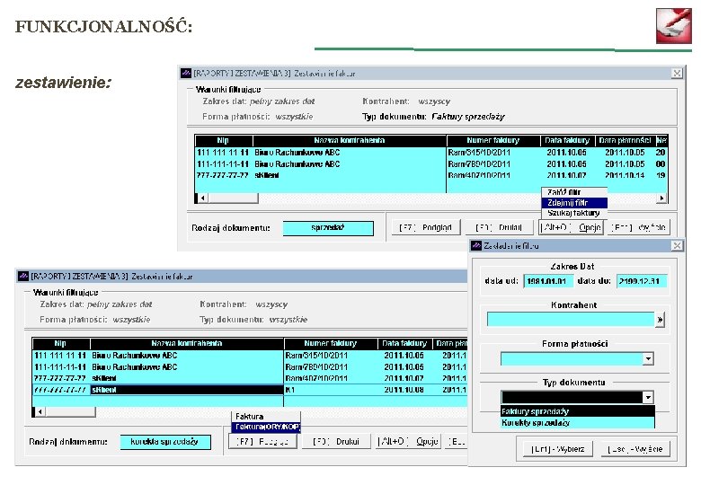Click F7 Podgląd button in upper window
Screen dimensions: 701x485
pyautogui.click(x=425, y=228)
